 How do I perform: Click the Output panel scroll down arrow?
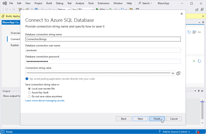(202, 123)
